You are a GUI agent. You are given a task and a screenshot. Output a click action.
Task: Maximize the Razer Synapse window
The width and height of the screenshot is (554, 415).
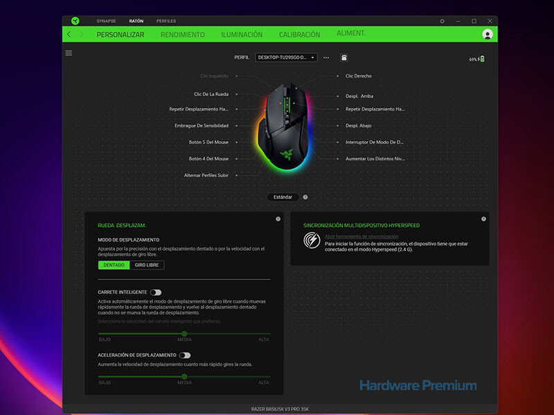point(474,21)
